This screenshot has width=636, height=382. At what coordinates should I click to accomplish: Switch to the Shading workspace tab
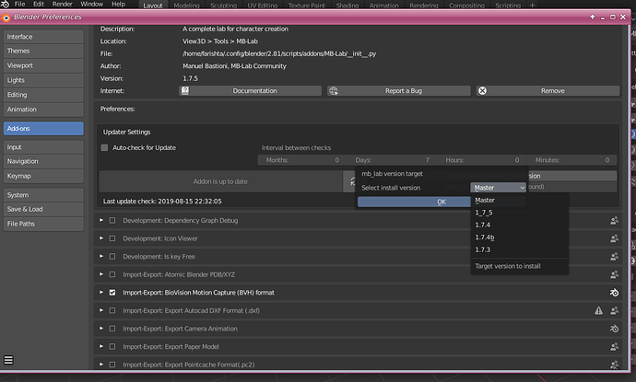tap(347, 6)
